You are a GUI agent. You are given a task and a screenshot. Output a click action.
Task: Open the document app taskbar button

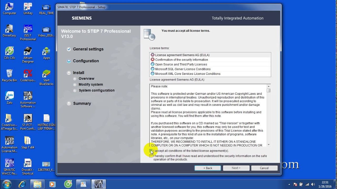83,184
